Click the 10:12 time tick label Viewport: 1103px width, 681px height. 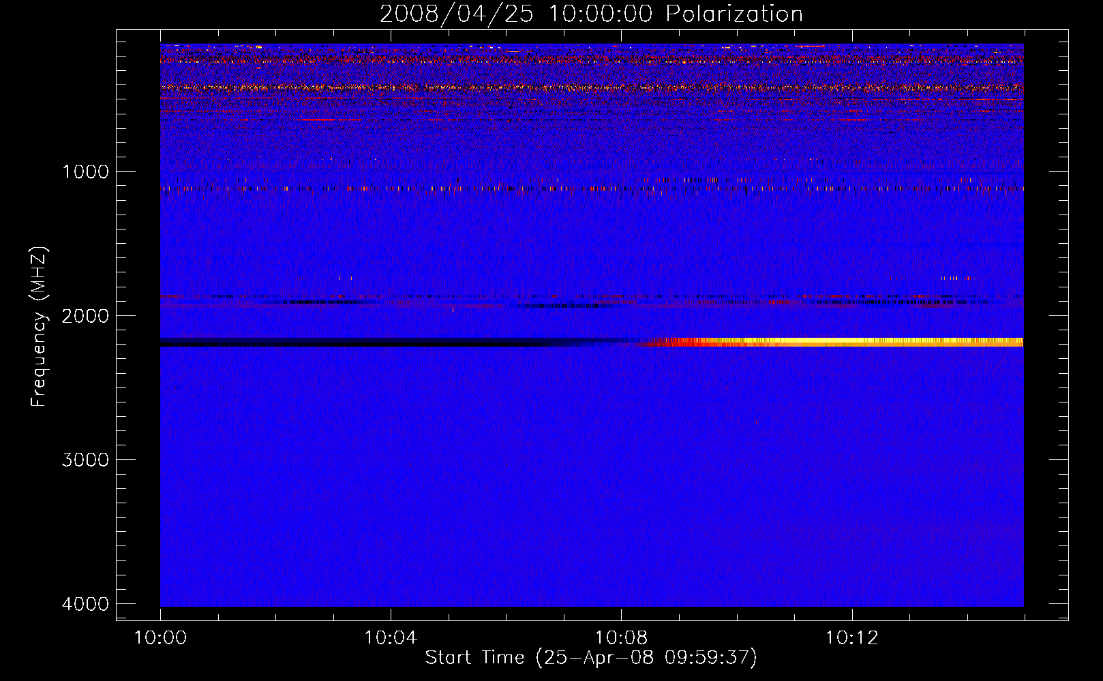point(851,638)
